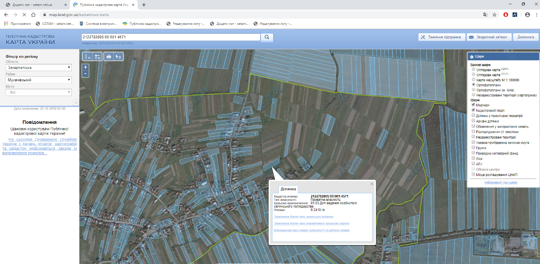
Task: Select the distance measuring tool
Action: tap(88, 56)
